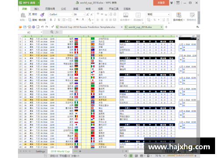The height and width of the screenshot is (158, 219).
Task: Select the Format Painter brush
Action: click(42, 14)
